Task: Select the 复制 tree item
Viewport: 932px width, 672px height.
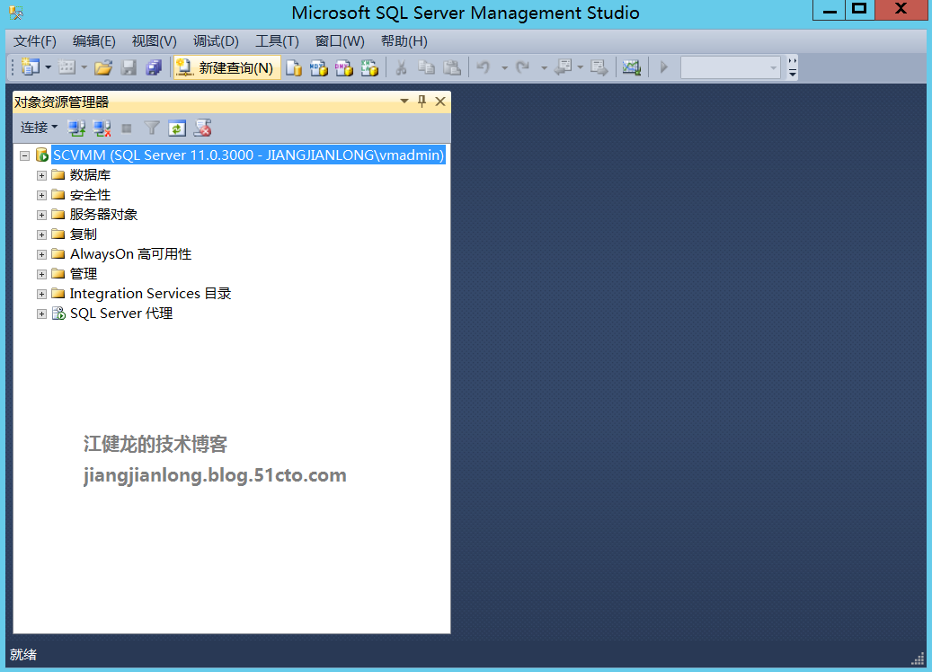Action: 84,234
